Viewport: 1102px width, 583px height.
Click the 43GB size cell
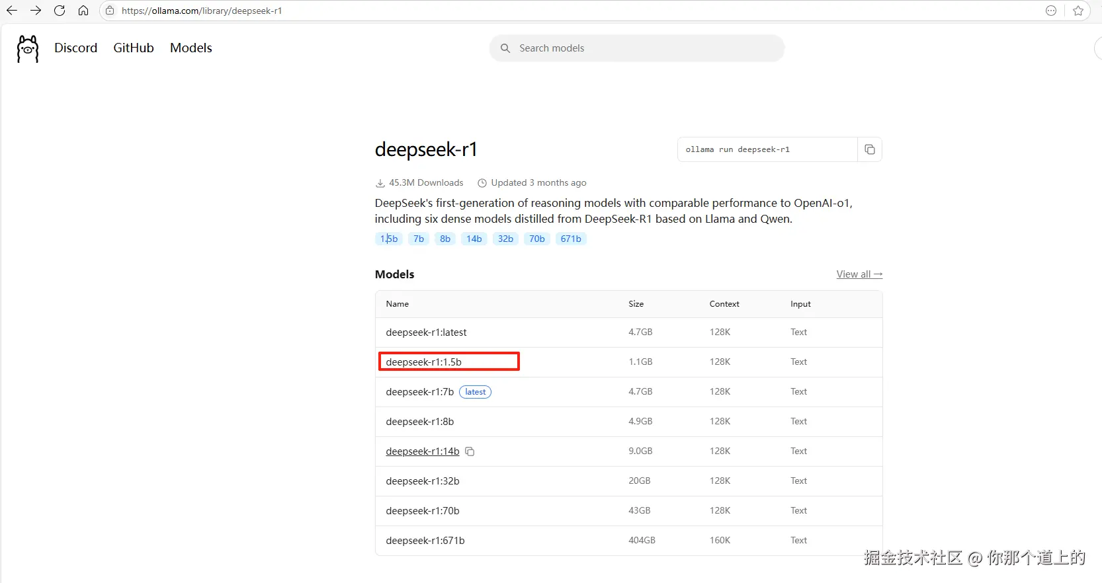tap(639, 511)
